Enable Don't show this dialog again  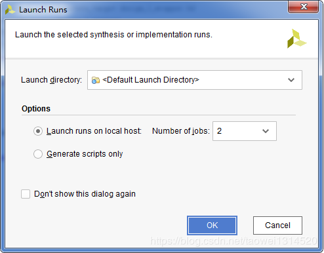click(x=26, y=194)
